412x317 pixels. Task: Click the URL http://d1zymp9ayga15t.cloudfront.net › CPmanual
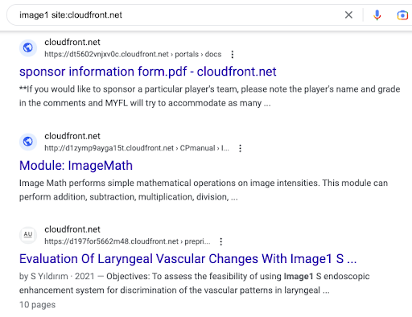[x=137, y=148]
